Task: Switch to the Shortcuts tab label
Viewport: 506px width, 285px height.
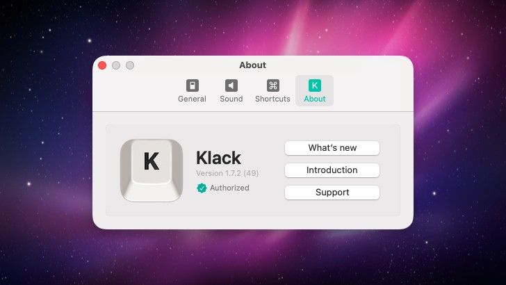Action: (x=272, y=99)
